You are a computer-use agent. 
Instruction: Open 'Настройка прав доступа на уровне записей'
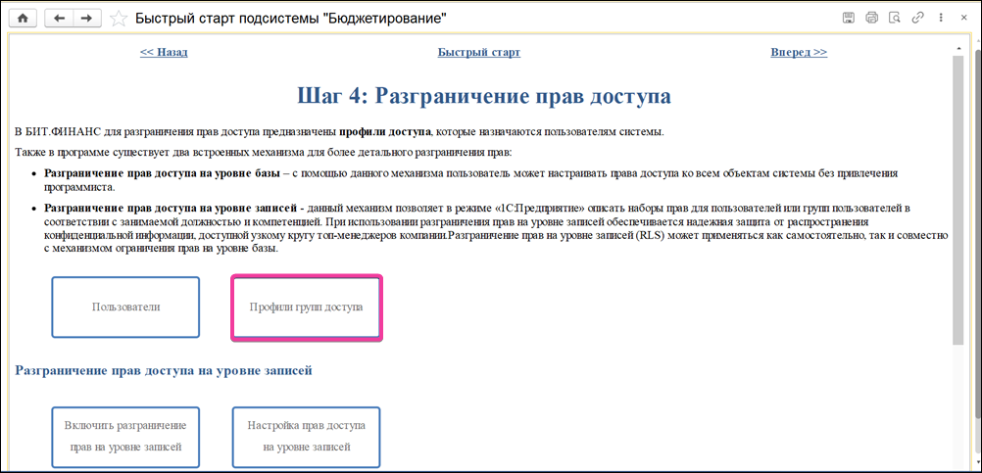306,437
